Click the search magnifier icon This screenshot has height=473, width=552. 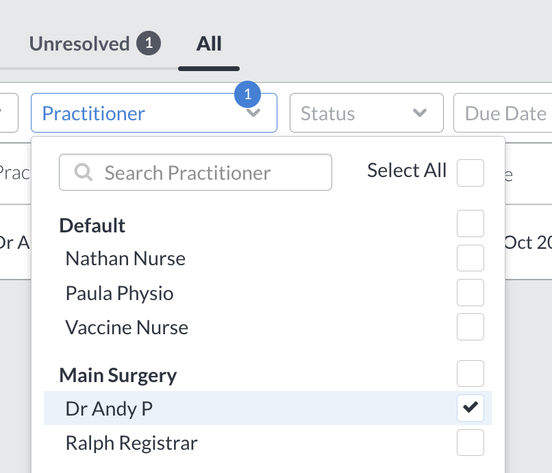coord(83,172)
